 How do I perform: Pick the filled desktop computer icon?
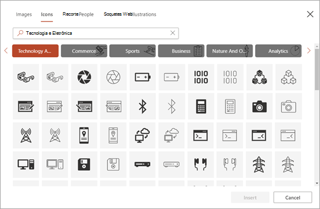(x=26, y=164)
